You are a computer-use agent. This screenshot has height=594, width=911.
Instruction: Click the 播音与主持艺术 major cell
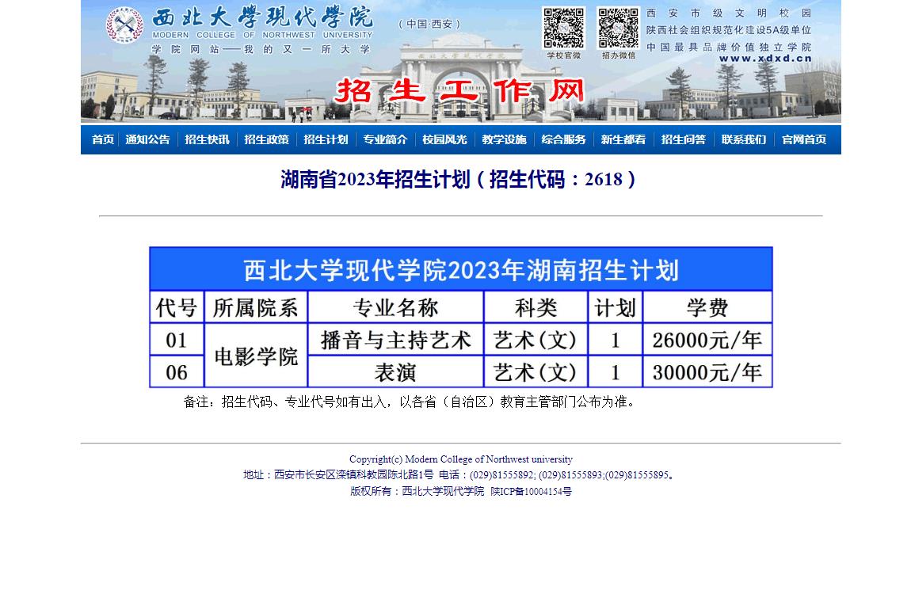[395, 340]
